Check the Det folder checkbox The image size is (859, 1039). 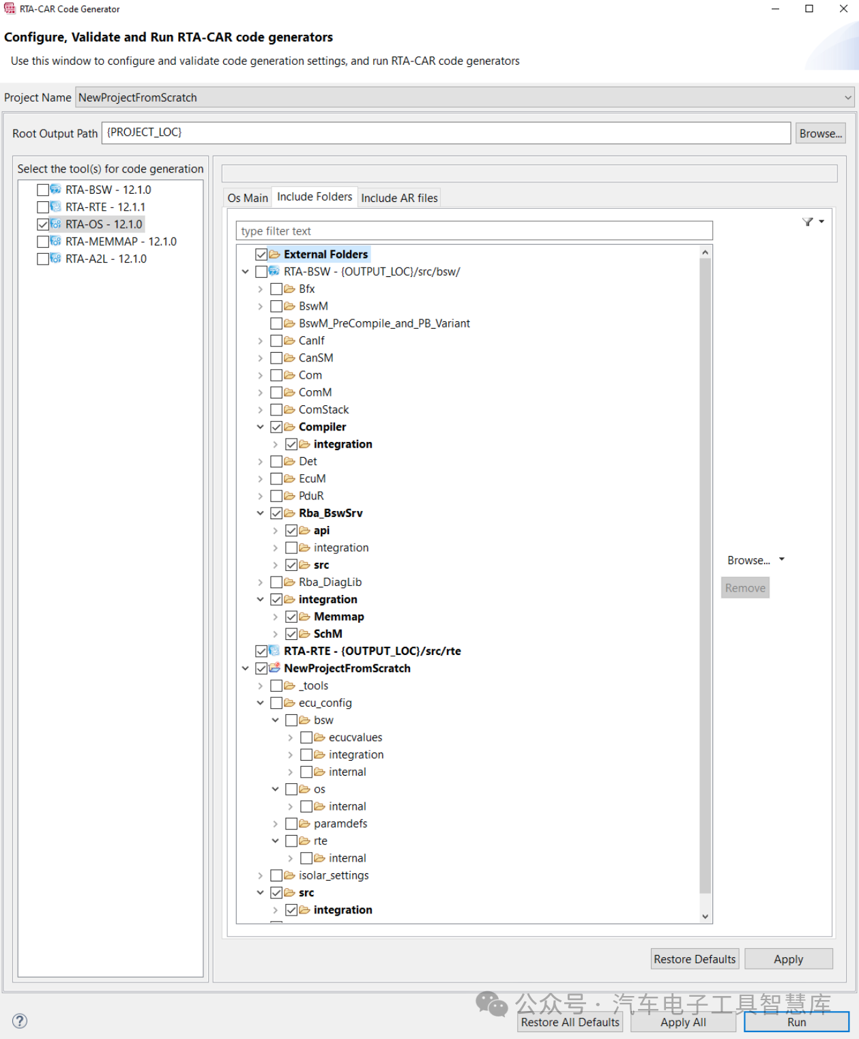(x=276, y=461)
